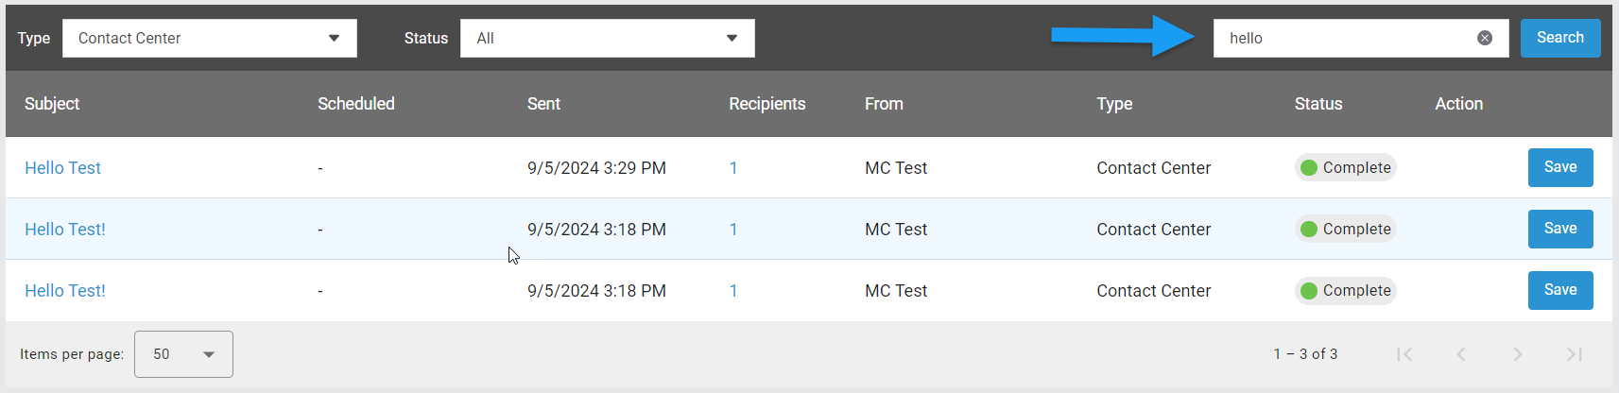
Task: Go to next page of results
Action: pyautogui.click(x=1518, y=354)
